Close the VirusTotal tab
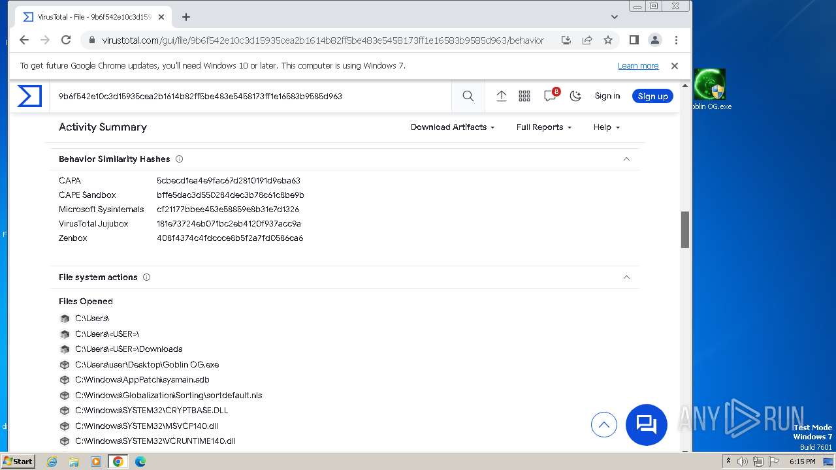This screenshot has width=836, height=470. pos(161,17)
